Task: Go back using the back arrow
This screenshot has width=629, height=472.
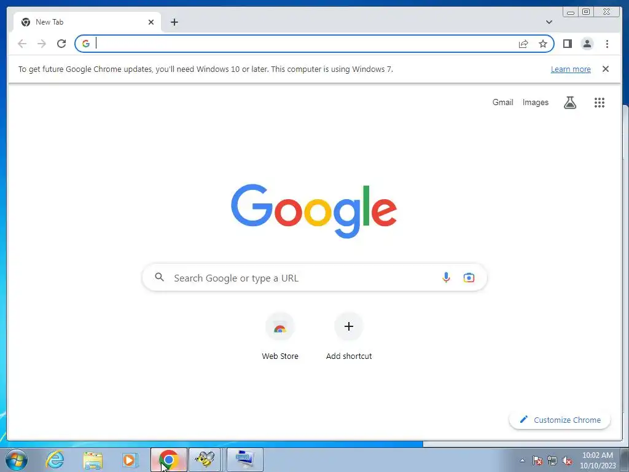Action: click(x=22, y=44)
